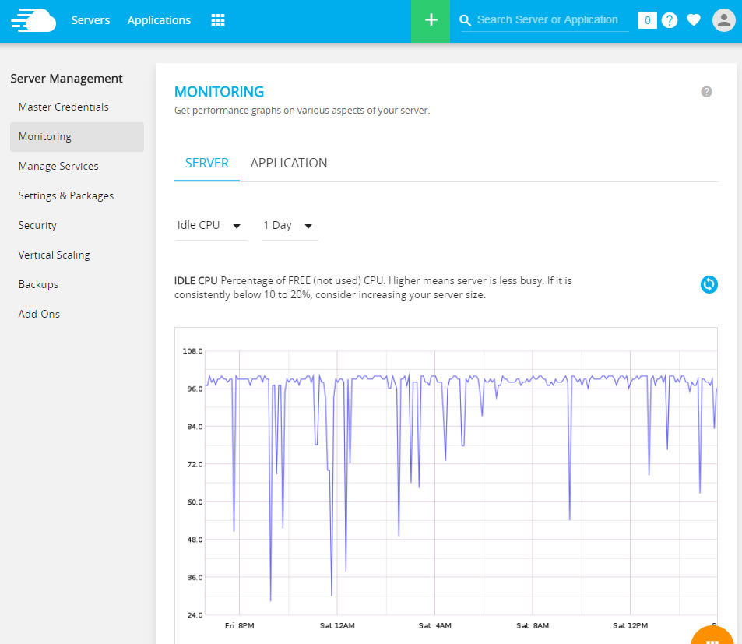This screenshot has width=742, height=644.
Task: Click the MONITORING page title
Action: (x=219, y=92)
